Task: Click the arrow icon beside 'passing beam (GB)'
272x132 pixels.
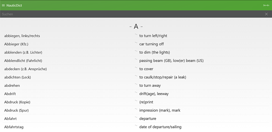Action: 136,59
